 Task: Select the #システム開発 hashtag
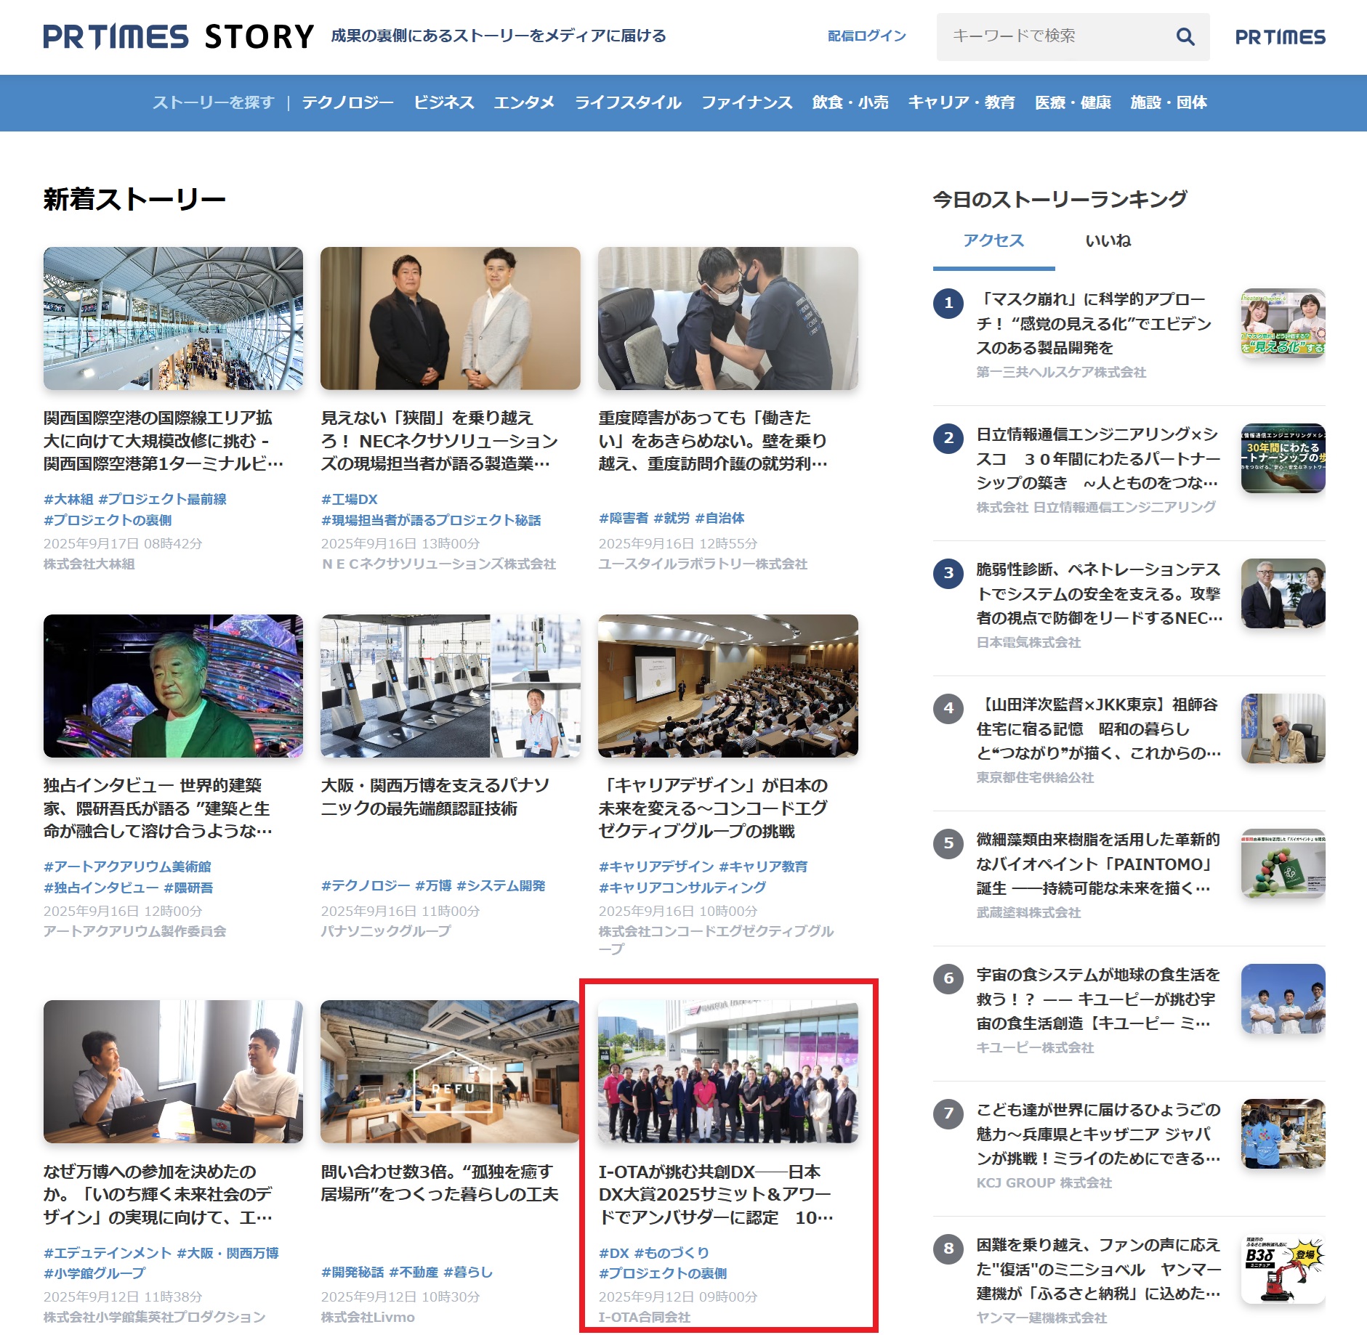click(501, 885)
